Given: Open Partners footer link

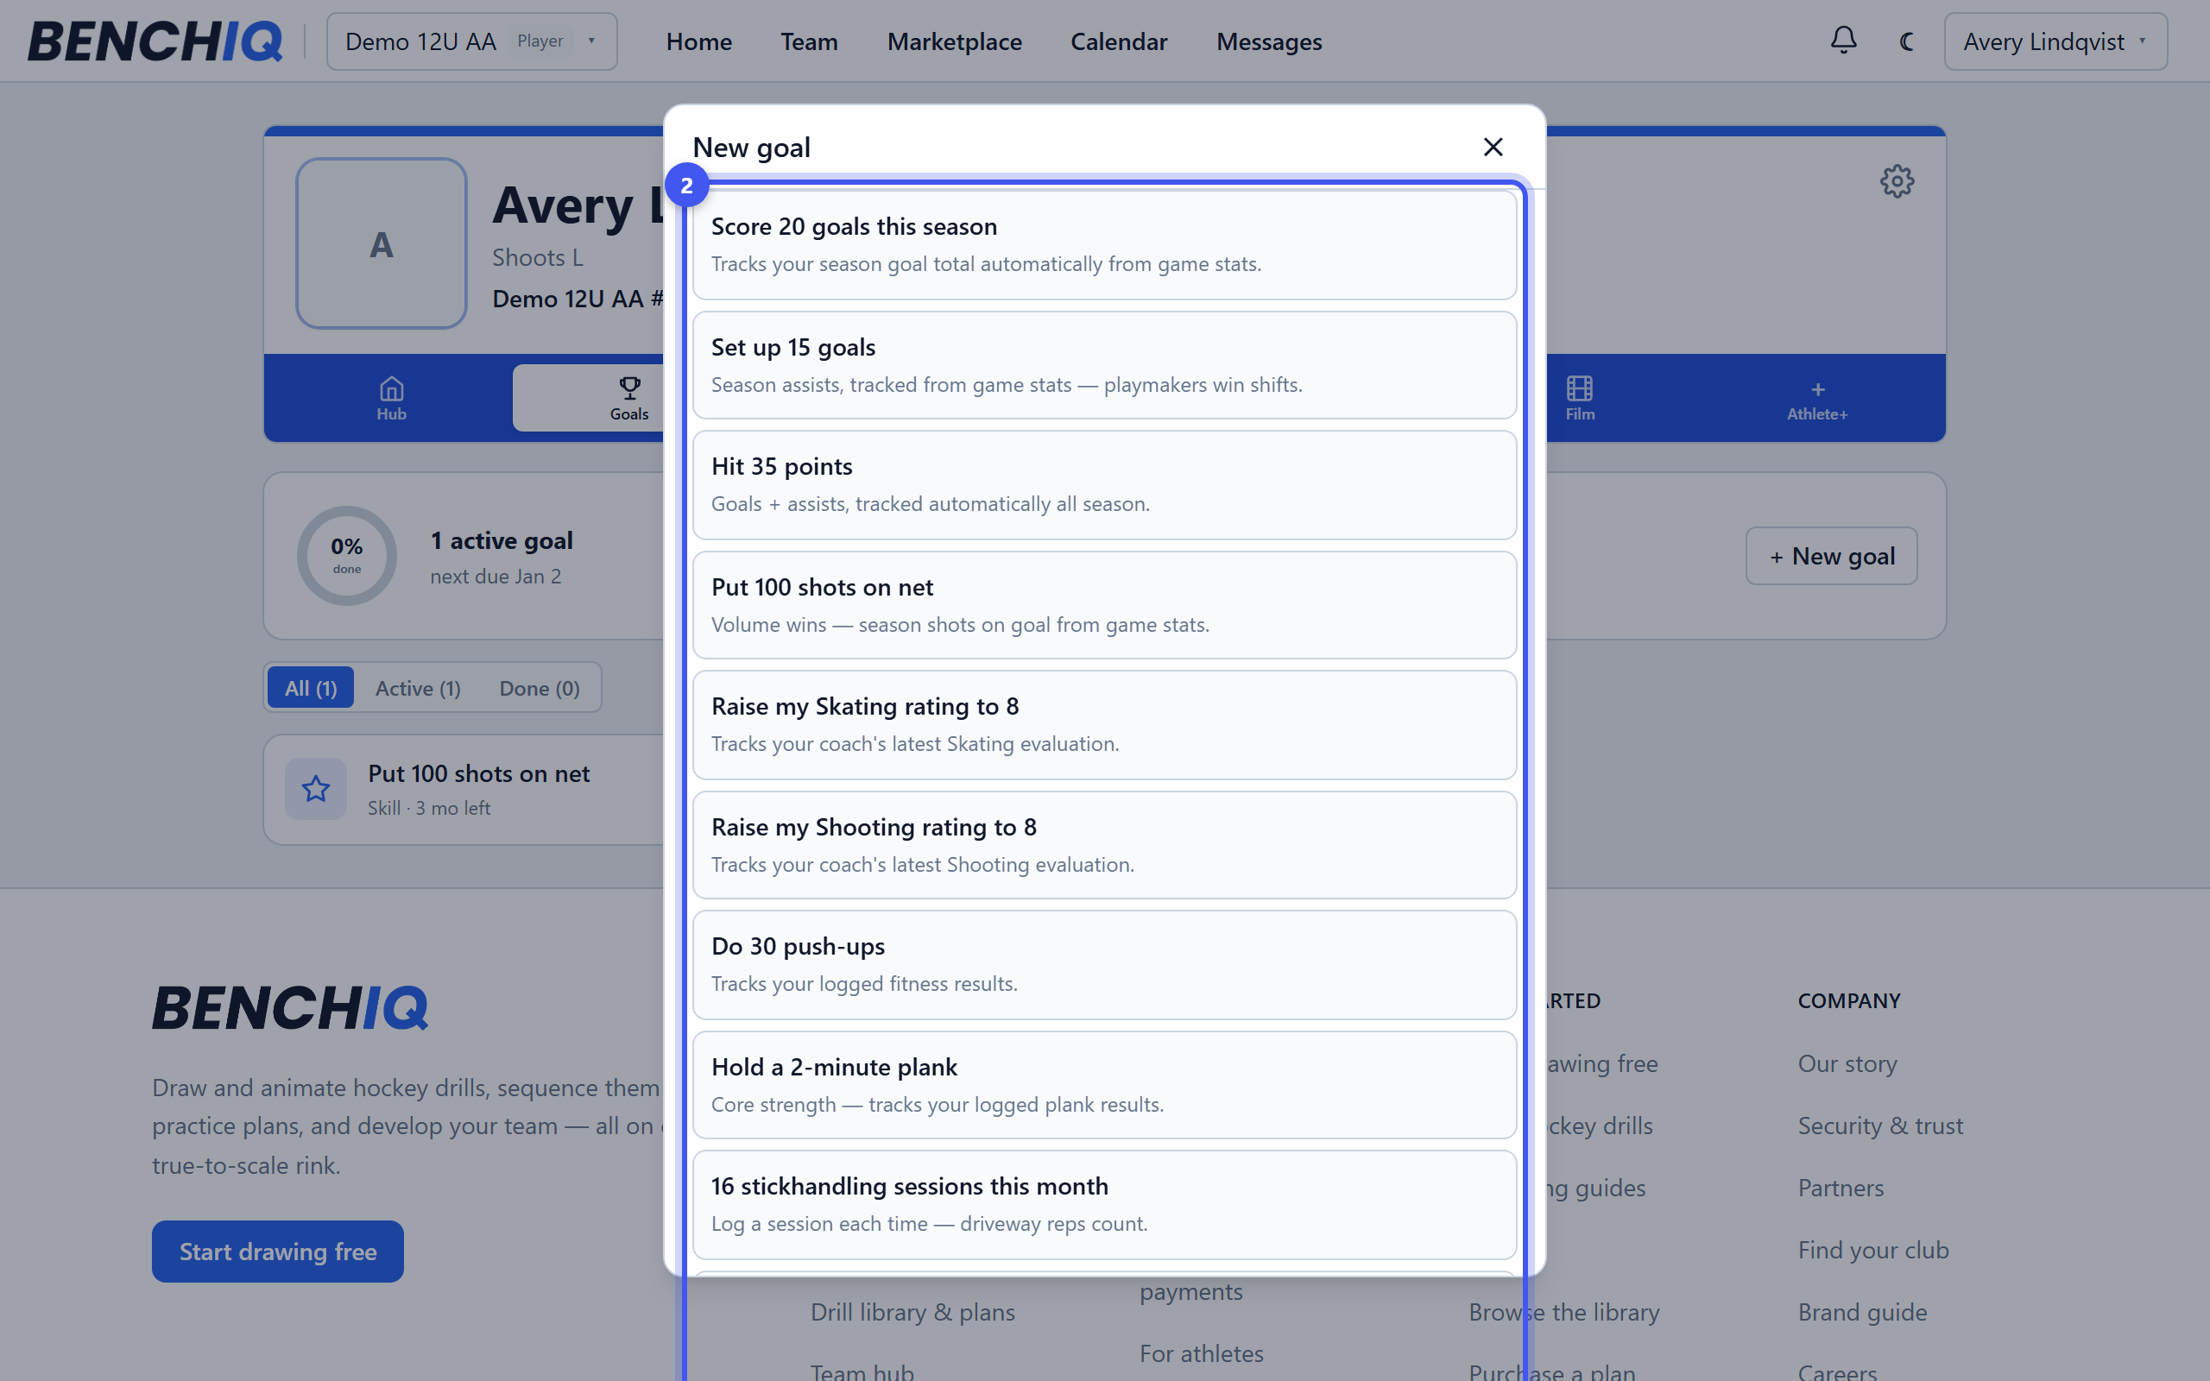Looking at the screenshot, I should (x=1841, y=1188).
